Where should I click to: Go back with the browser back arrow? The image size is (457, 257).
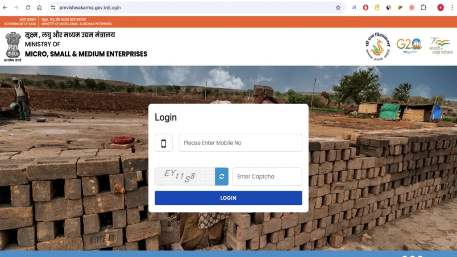click(5, 8)
